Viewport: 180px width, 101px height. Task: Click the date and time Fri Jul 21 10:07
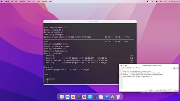[174, 1]
